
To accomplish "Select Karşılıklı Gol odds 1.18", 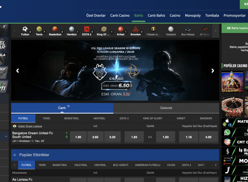I will click(x=189, y=137).
